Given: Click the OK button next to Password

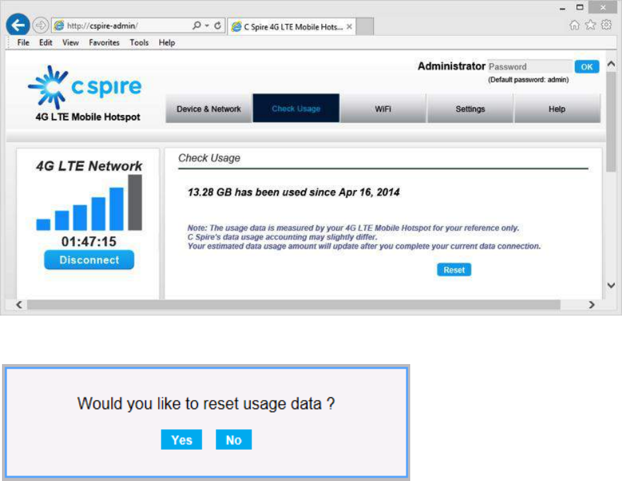Looking at the screenshot, I should [587, 66].
